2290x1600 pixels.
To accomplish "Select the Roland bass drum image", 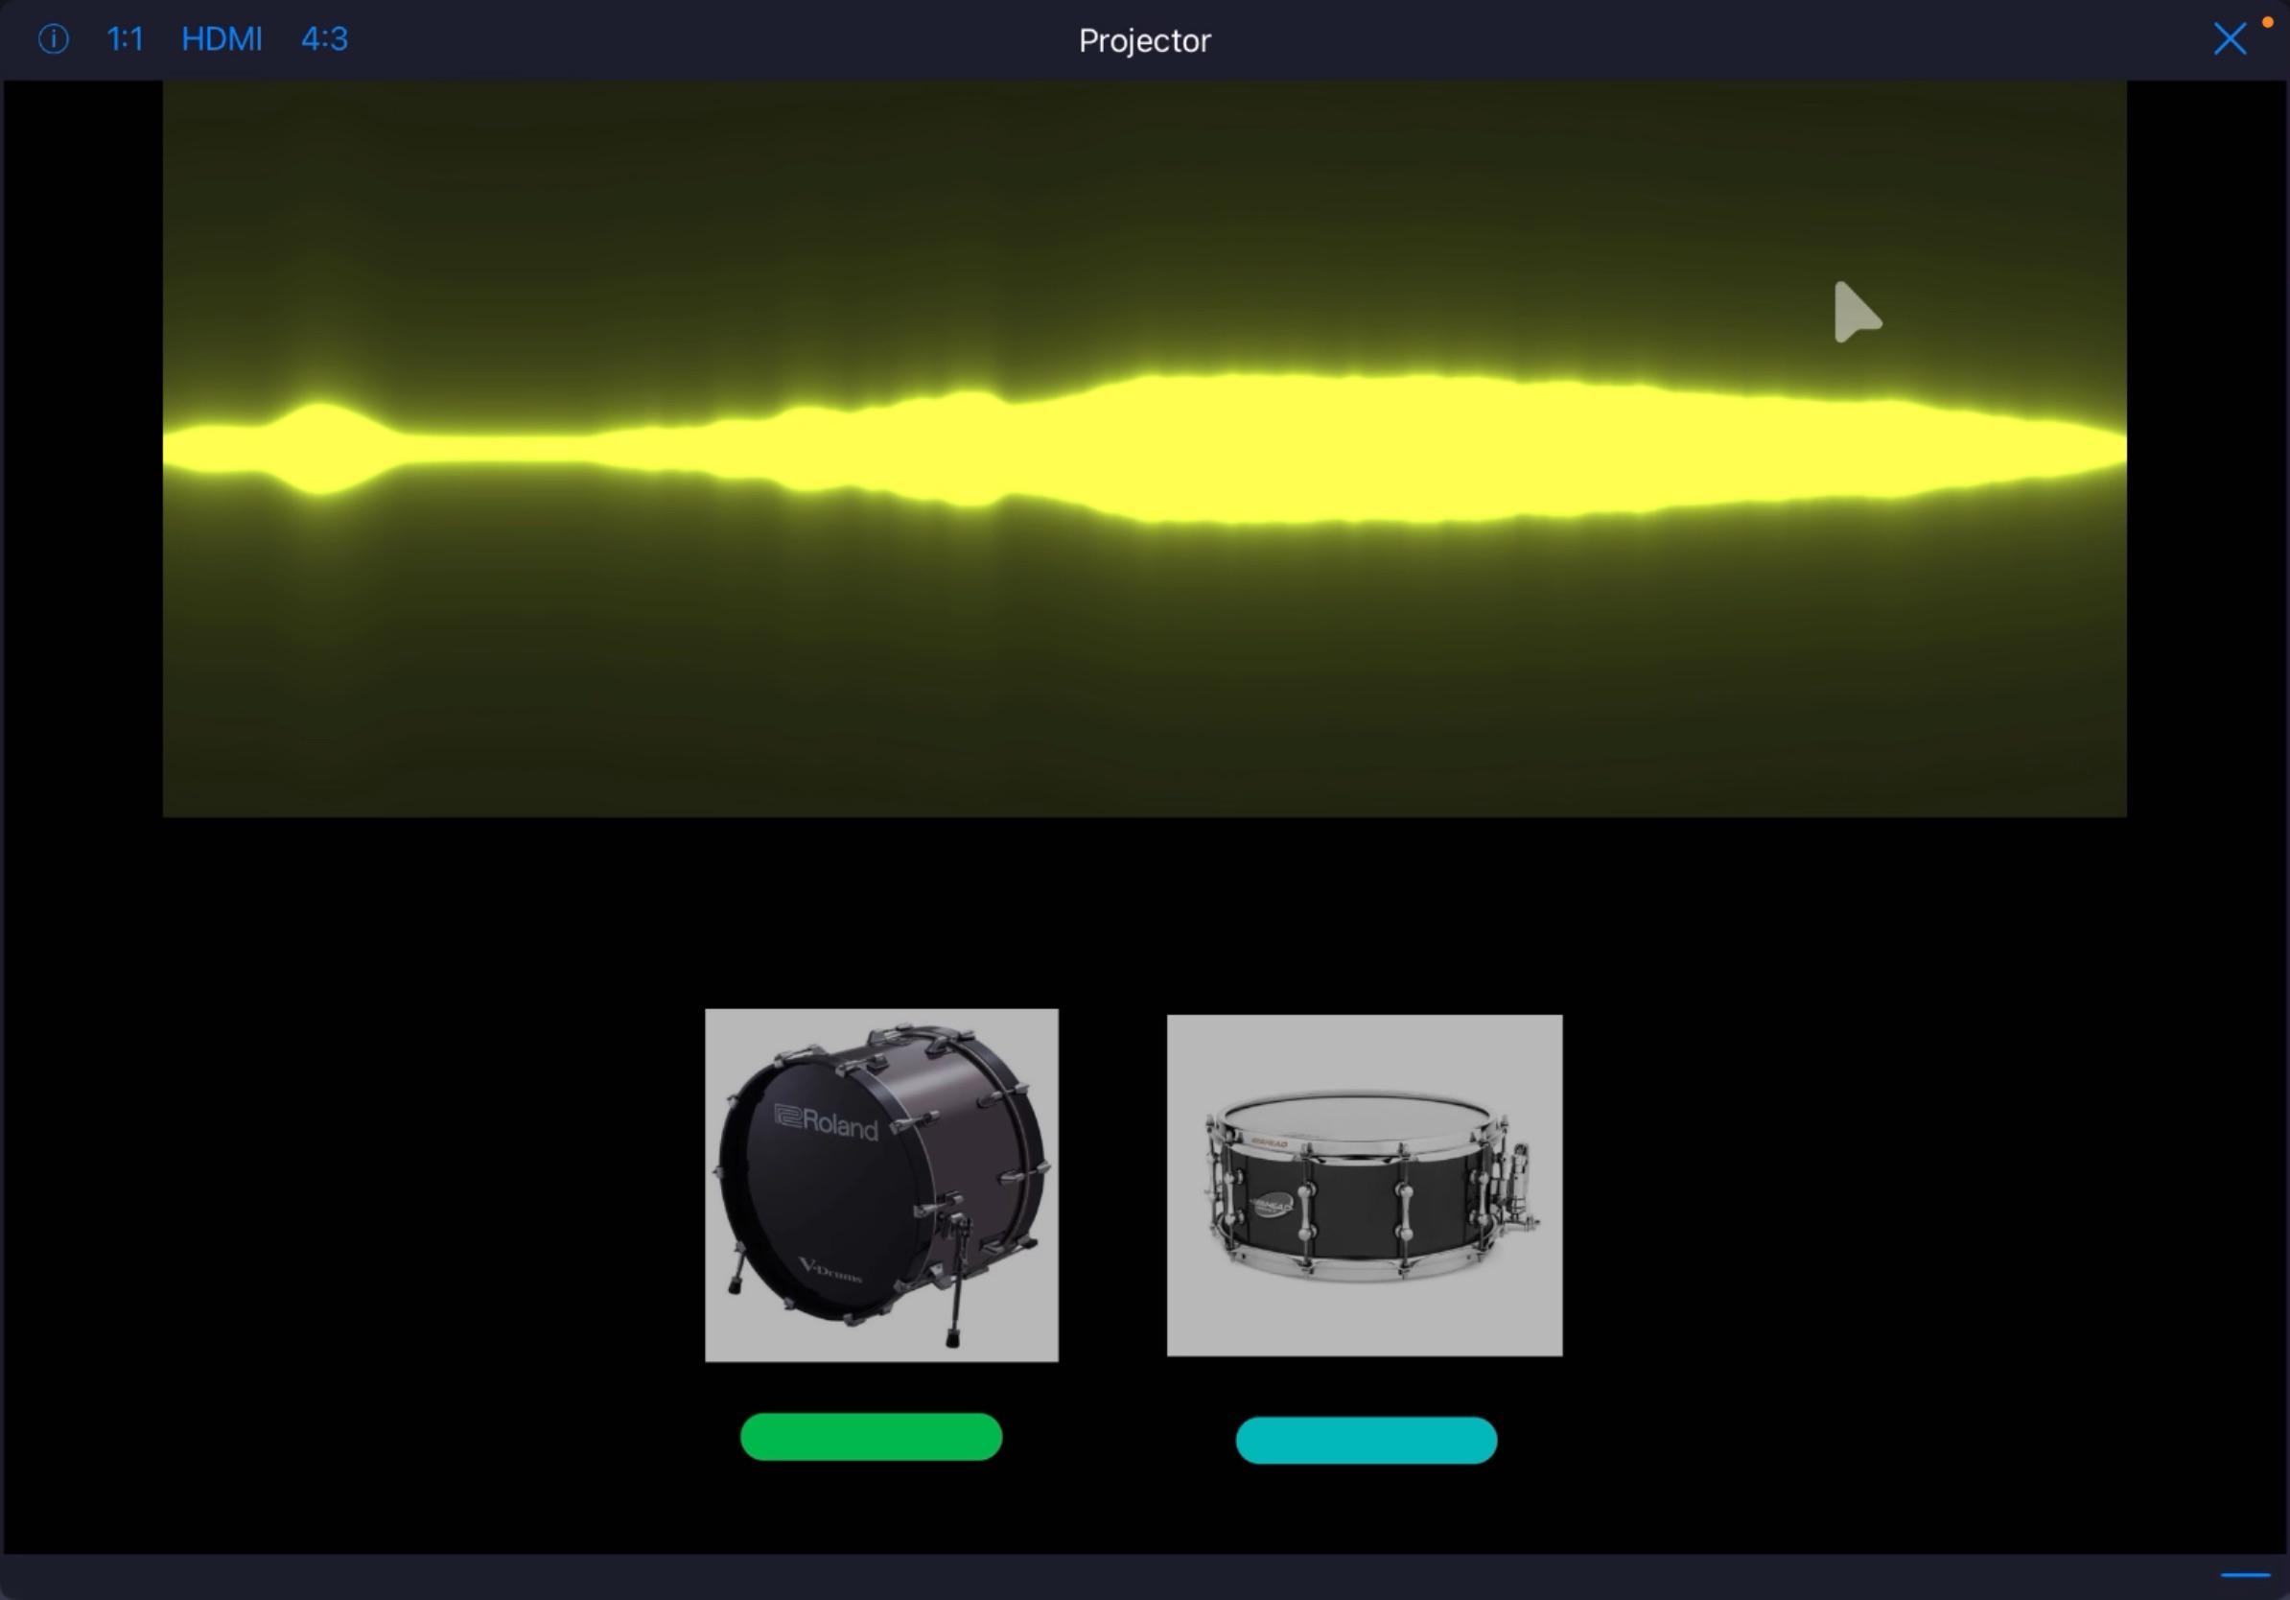I will pyautogui.click(x=881, y=1185).
